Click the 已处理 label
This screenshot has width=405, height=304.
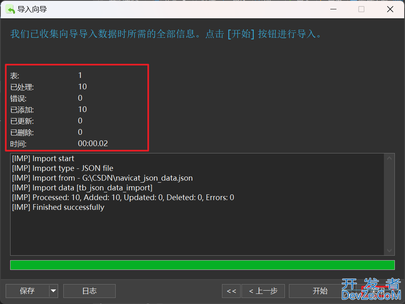22,87
